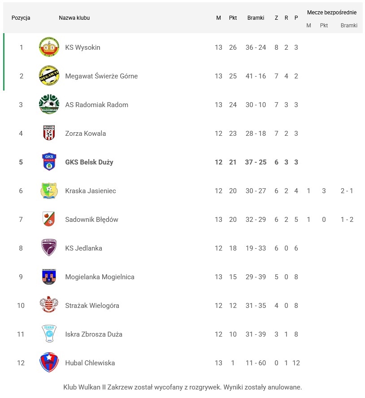Click the Mogielanka Mogielnica crest
The height and width of the screenshot is (398, 365).
(x=49, y=277)
